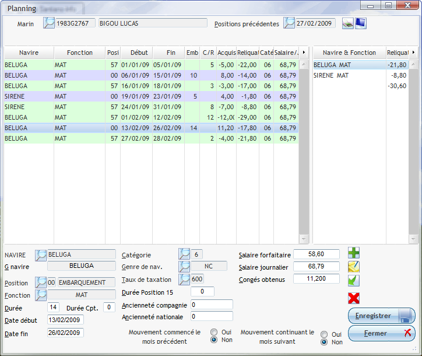The image size is (422, 356).
Task: Expand columns arrow in Navire & Fonction grid
Action: [x=413, y=53]
